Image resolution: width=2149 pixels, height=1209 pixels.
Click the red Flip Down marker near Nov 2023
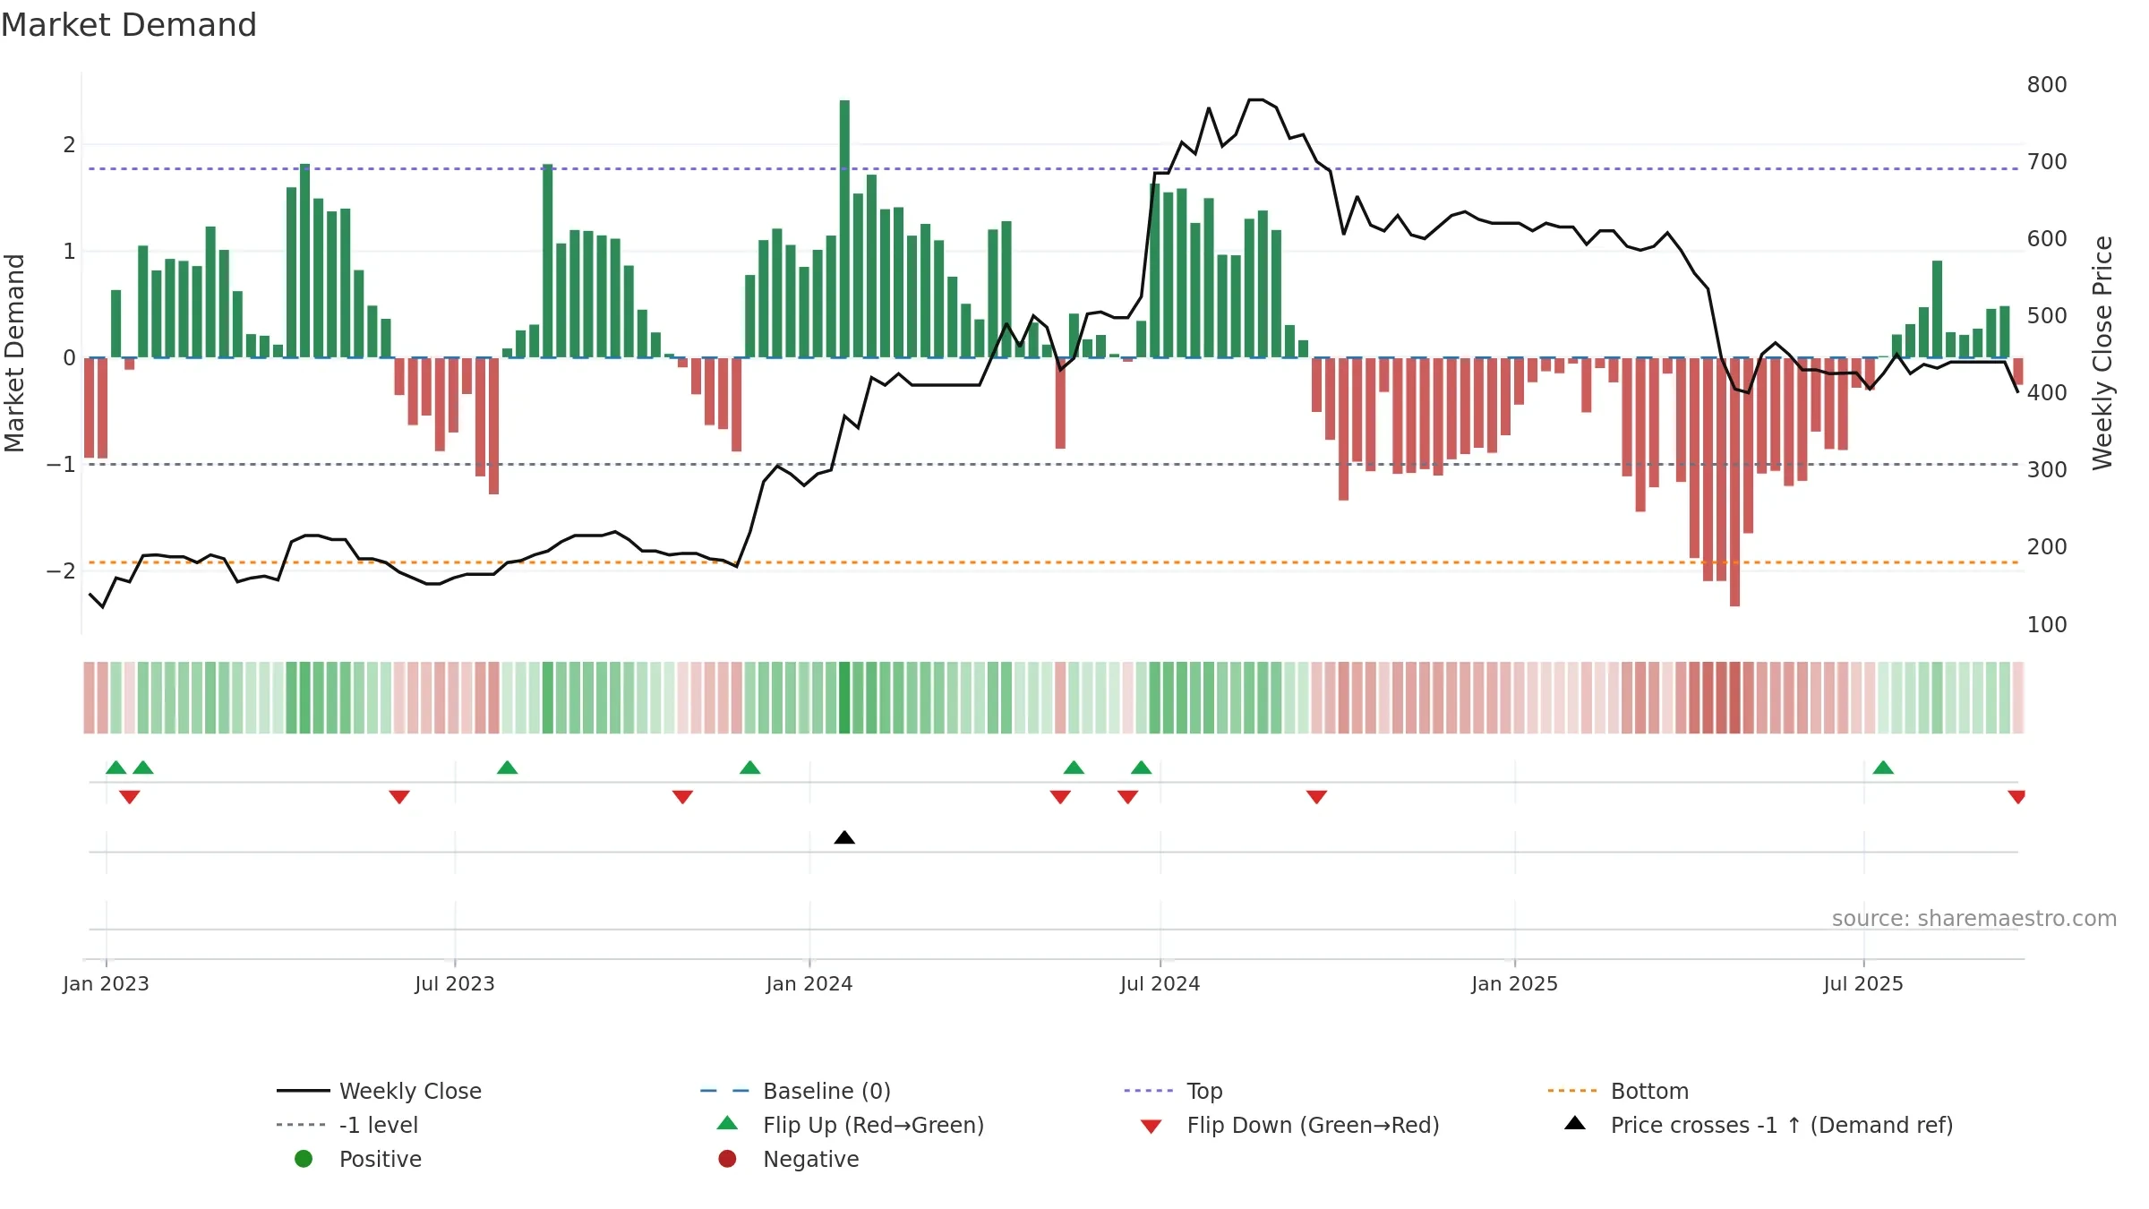(682, 797)
